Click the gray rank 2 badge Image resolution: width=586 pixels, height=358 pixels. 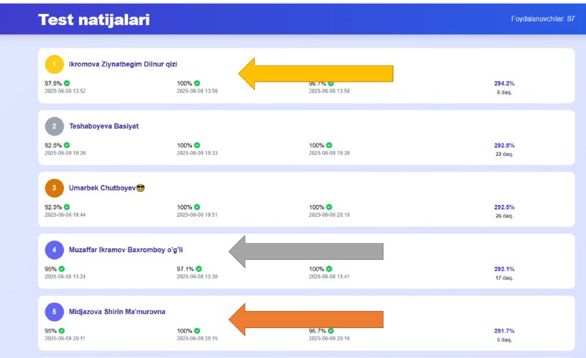point(54,127)
